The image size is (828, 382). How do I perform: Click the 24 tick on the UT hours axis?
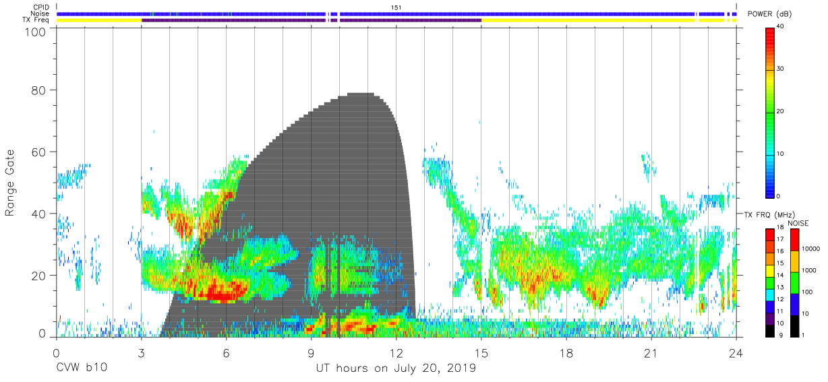pyautogui.click(x=736, y=352)
